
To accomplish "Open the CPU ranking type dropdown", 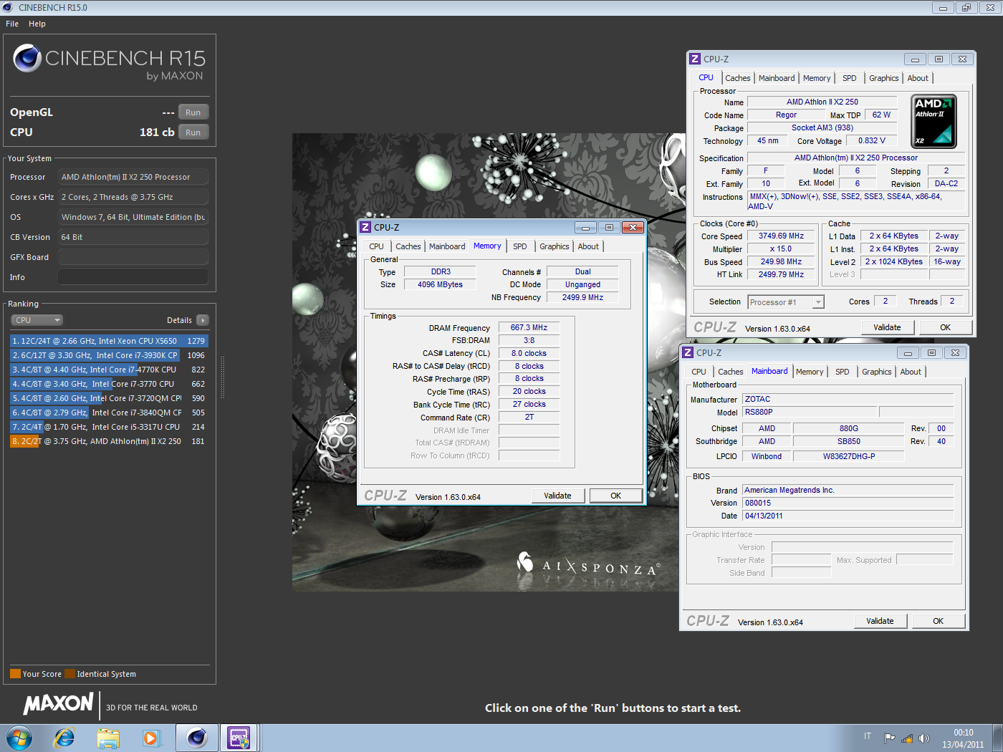I will point(37,320).
